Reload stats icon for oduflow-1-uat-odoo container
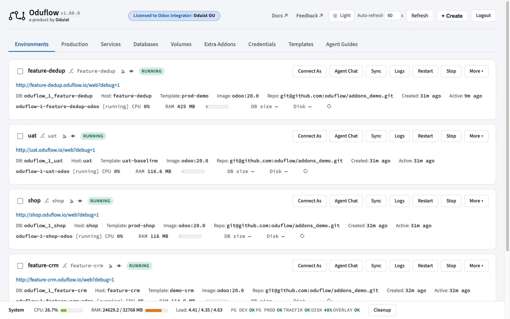510x319 pixels. tap(305, 171)
